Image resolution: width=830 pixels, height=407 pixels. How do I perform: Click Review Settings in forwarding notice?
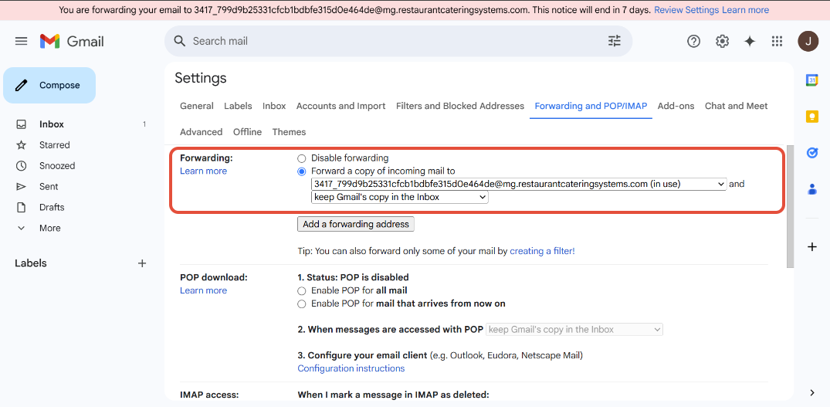coord(686,10)
